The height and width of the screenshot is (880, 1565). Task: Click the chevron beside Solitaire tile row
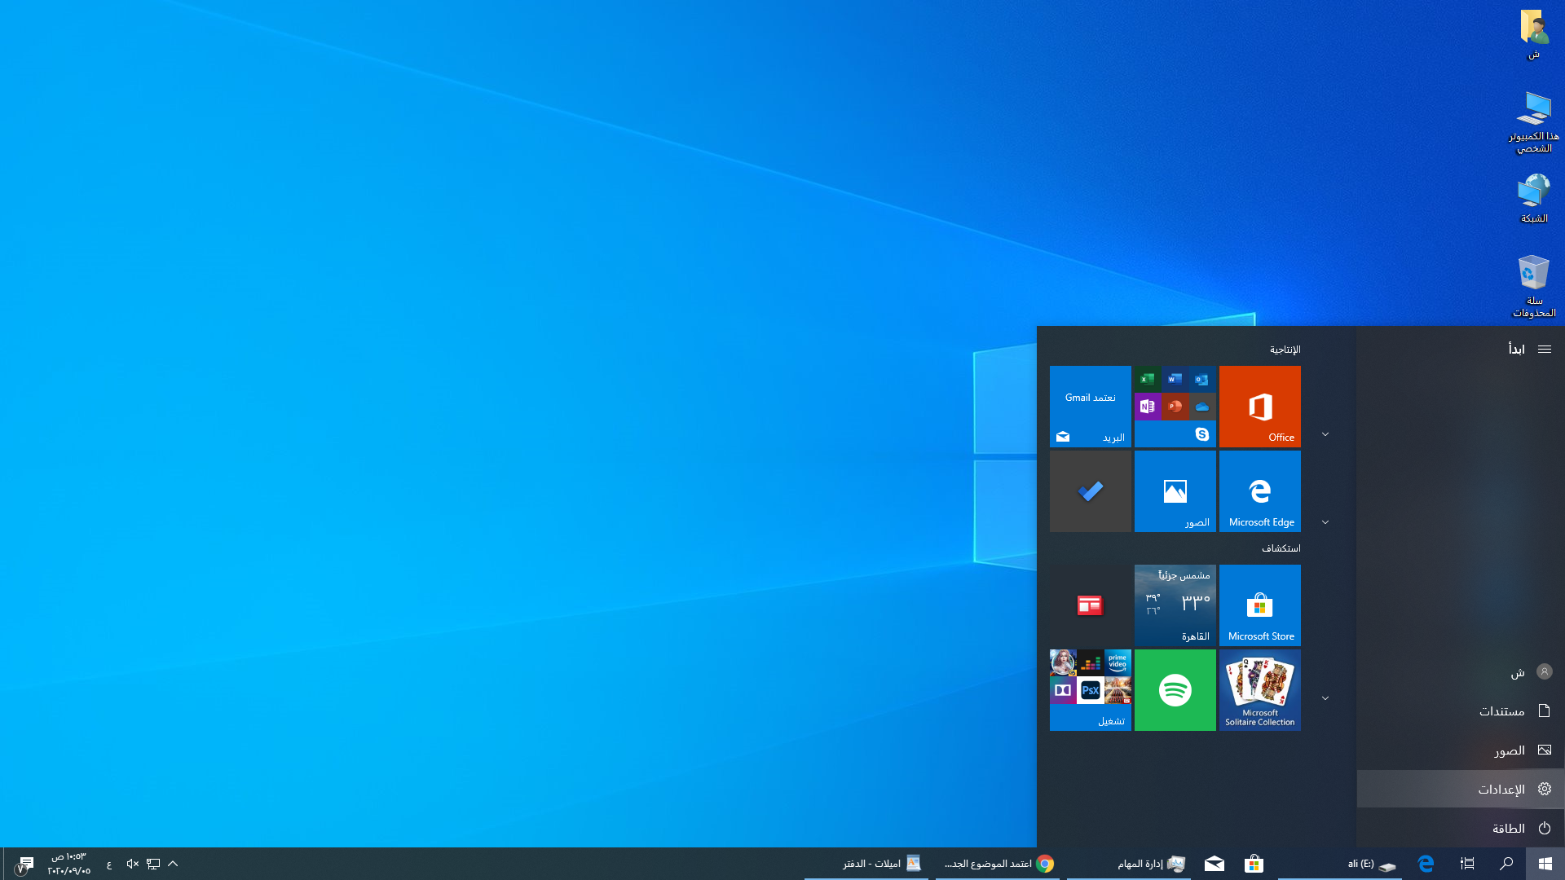coord(1325,698)
